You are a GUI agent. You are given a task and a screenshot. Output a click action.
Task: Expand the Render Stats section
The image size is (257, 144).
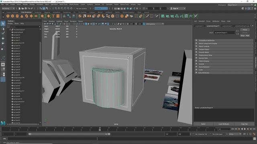coord(224,58)
